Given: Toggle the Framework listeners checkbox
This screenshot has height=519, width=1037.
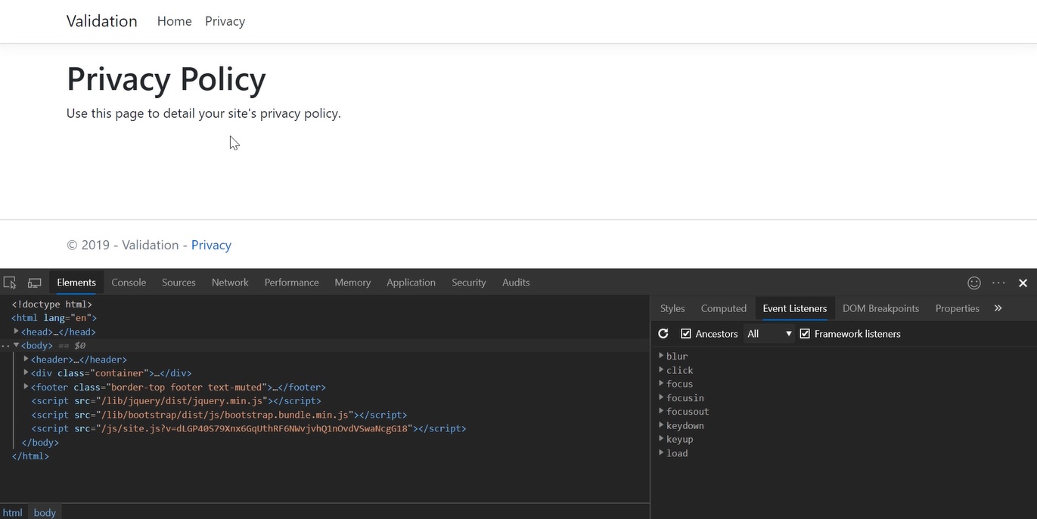Looking at the screenshot, I should (805, 333).
